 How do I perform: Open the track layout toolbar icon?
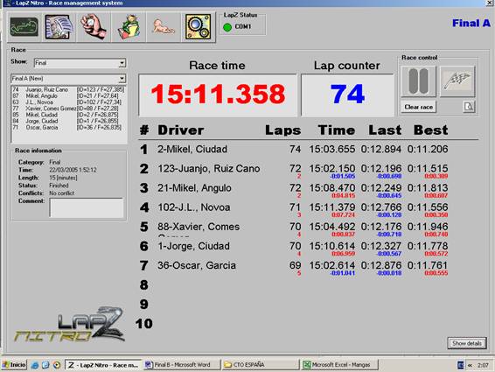tap(24, 27)
